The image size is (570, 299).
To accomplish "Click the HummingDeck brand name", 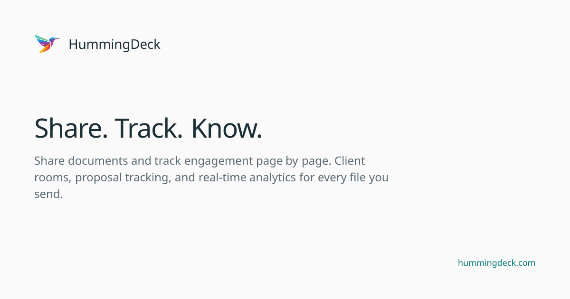I will point(114,44).
